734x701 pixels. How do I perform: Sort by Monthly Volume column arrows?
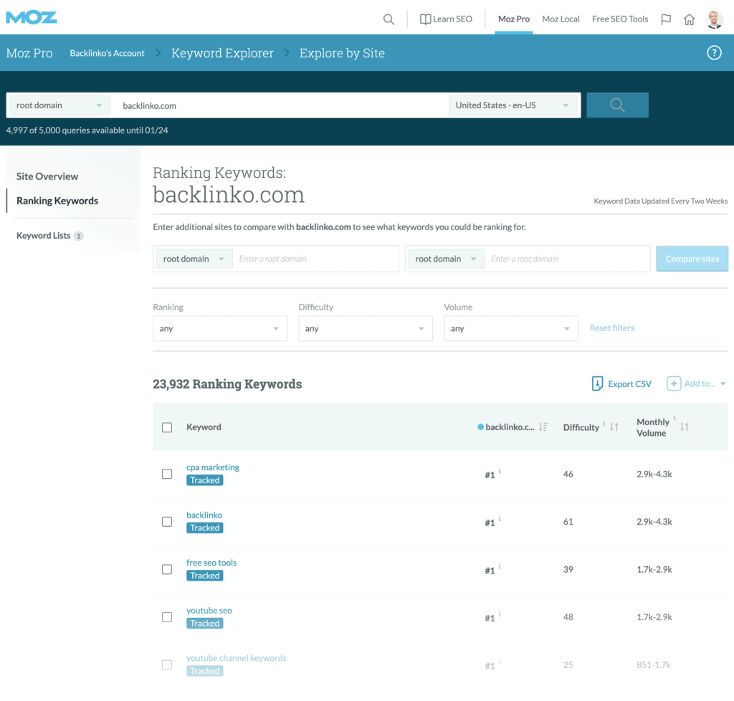pyautogui.click(x=685, y=427)
